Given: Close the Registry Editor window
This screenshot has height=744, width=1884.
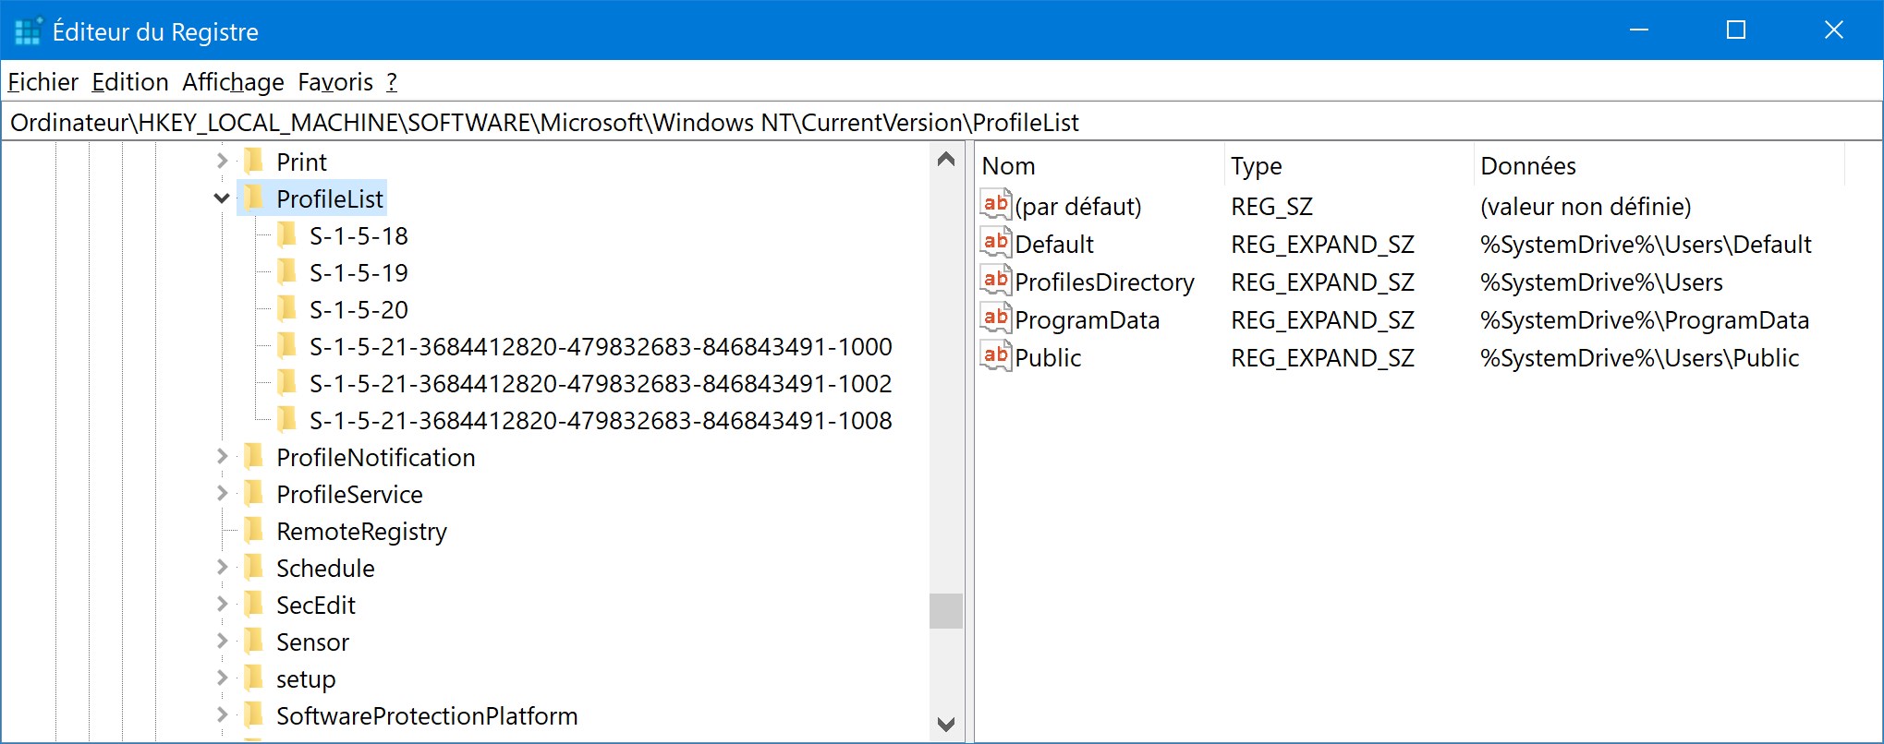Looking at the screenshot, I should tap(1834, 30).
